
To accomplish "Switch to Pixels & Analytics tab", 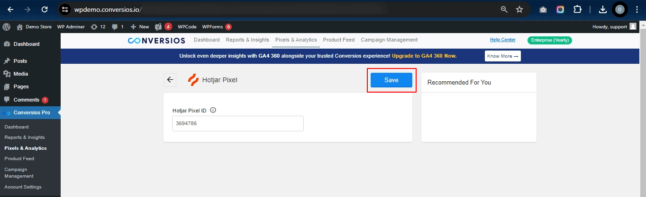I will pos(296,40).
